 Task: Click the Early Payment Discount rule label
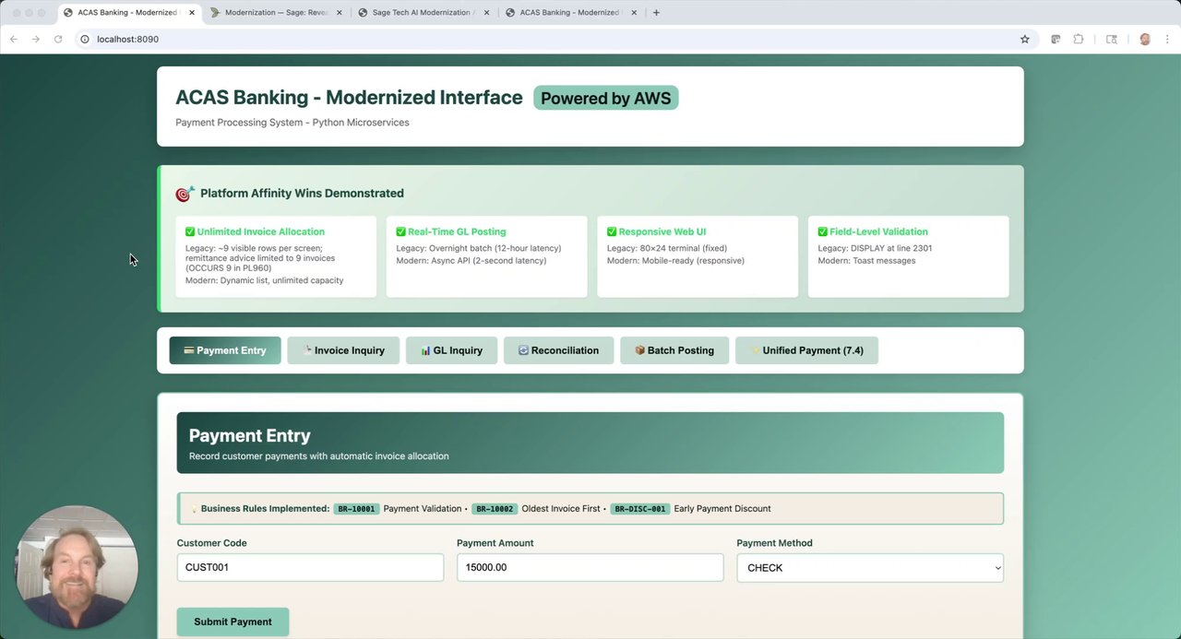tap(722, 509)
